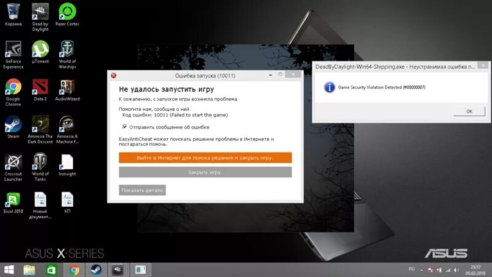
Task: Launch Dead by Daylight desktop shortcut
Action: [40, 17]
